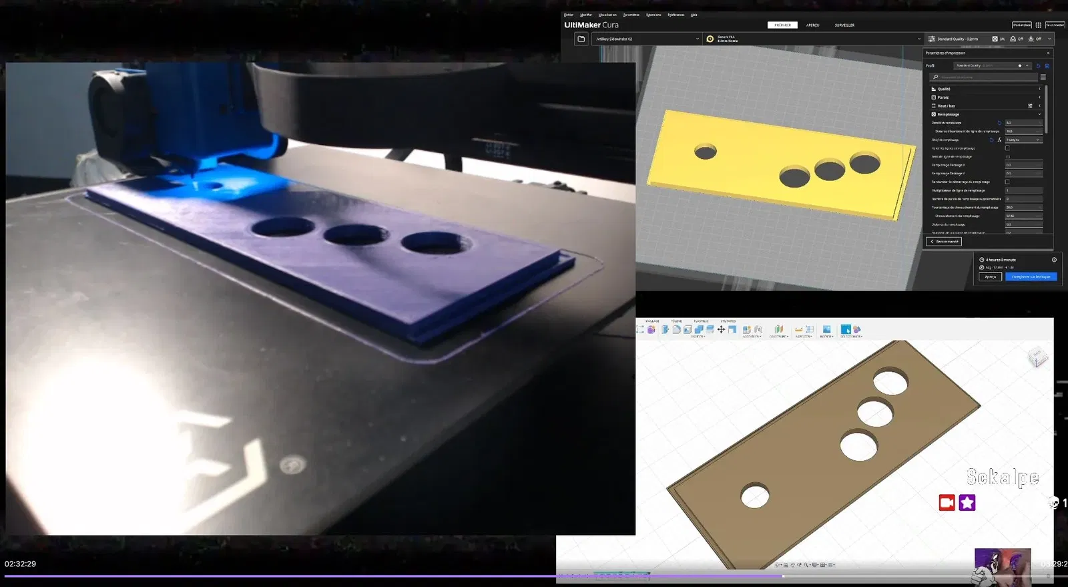
Task: Click the Fusion ViewCube
Action: coord(1038,358)
